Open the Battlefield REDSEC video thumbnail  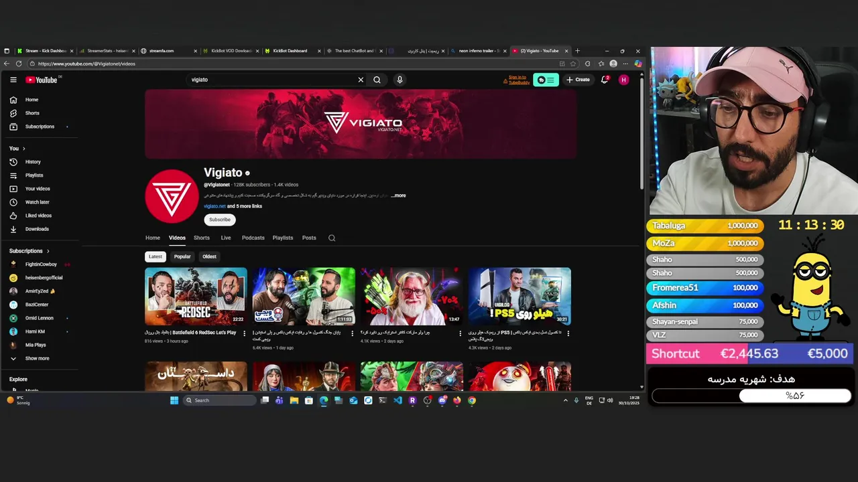tap(196, 296)
